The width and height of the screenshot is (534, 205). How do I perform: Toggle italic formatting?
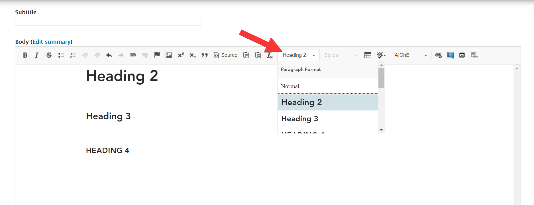[37, 55]
